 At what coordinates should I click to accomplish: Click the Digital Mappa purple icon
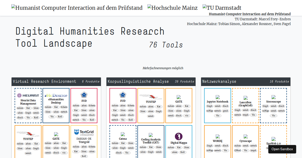click(x=179, y=136)
